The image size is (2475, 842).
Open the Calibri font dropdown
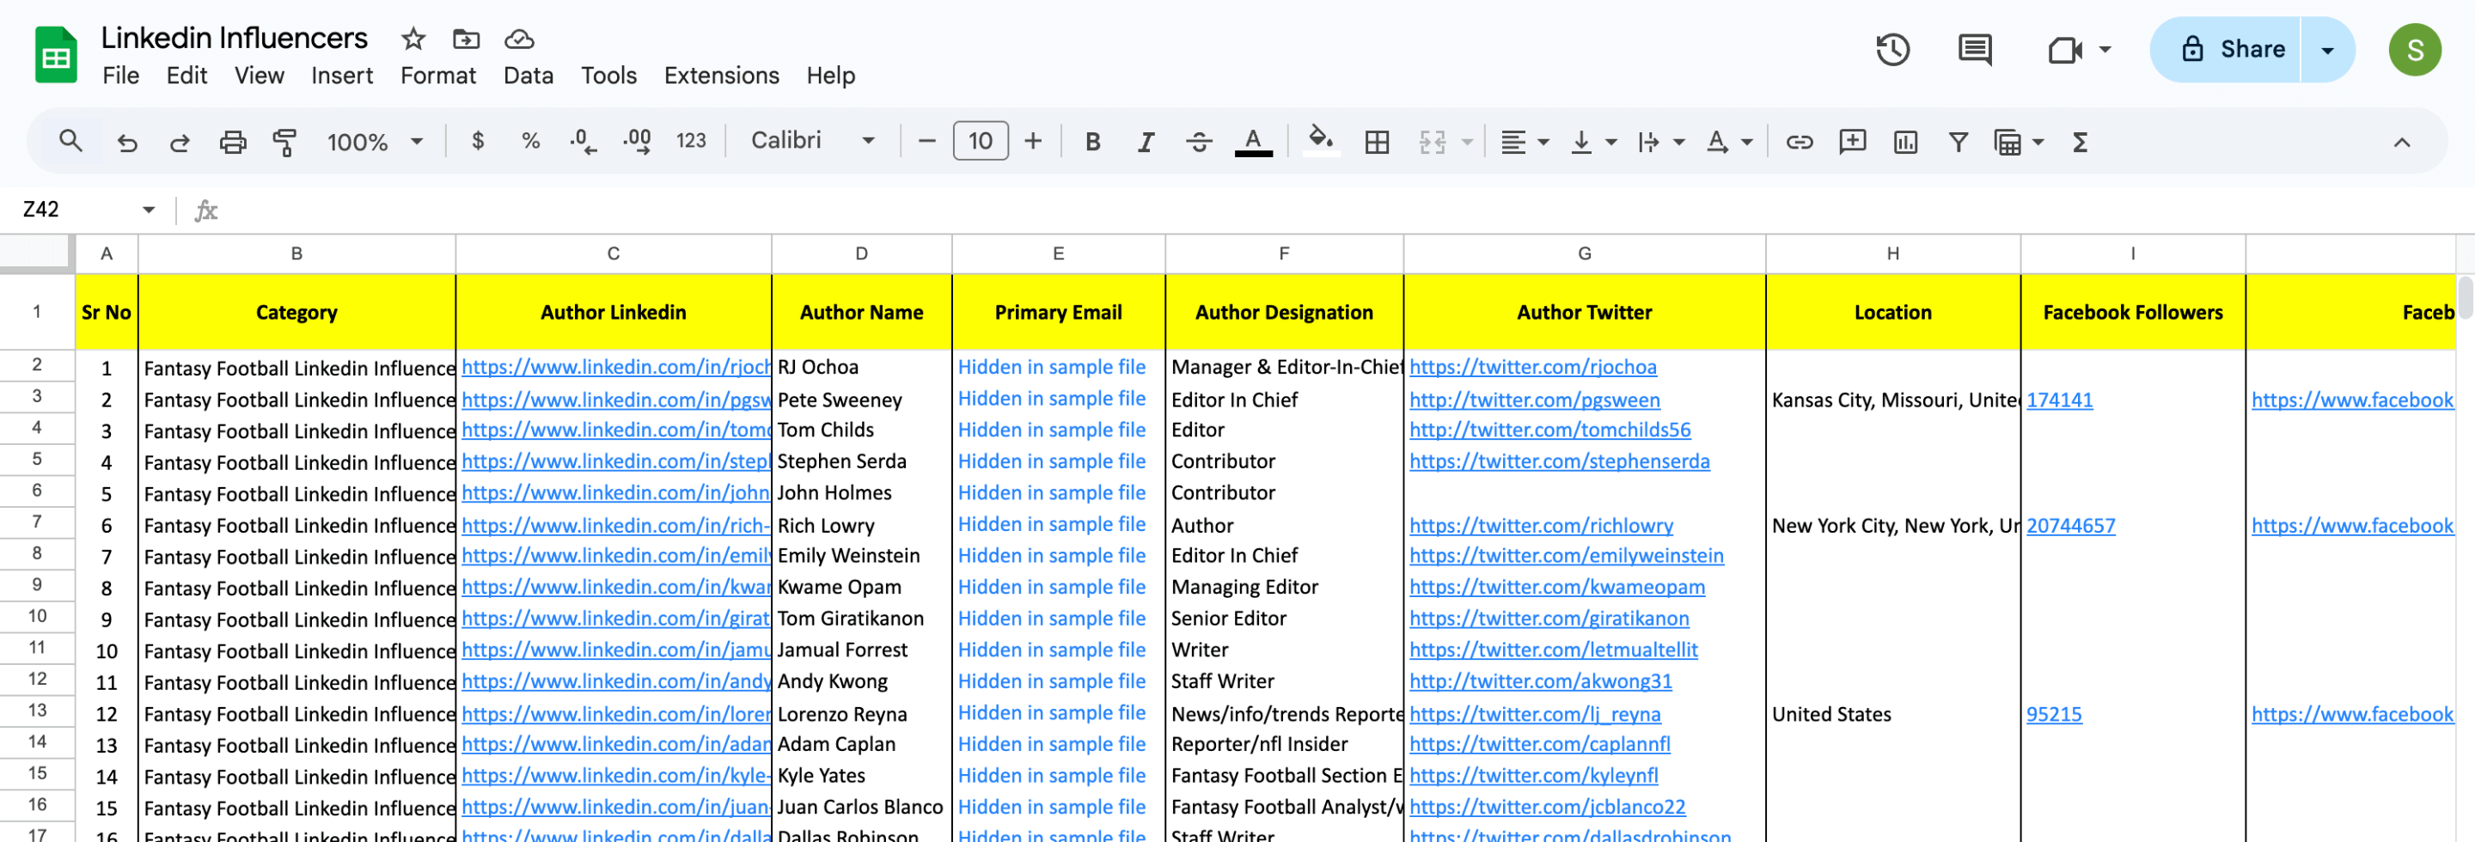813,141
